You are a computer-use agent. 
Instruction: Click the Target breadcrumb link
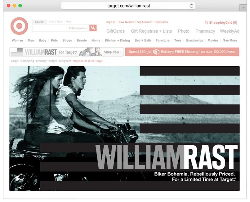[x=15, y=61]
